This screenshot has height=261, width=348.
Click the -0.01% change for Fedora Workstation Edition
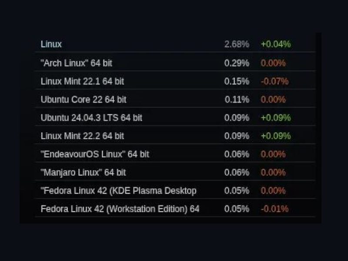point(274,209)
